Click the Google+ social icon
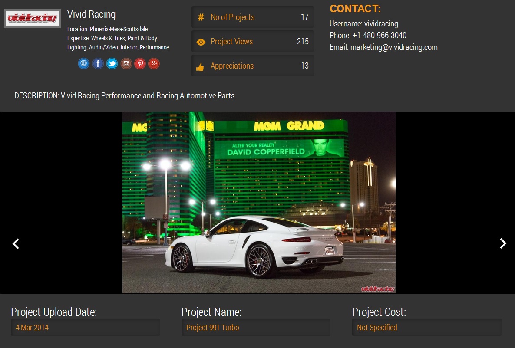 point(154,63)
